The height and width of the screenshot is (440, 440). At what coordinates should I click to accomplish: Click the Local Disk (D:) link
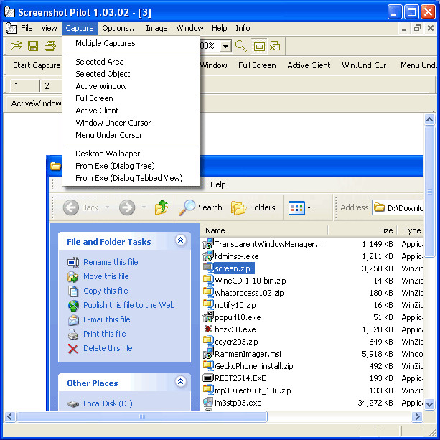108,403
